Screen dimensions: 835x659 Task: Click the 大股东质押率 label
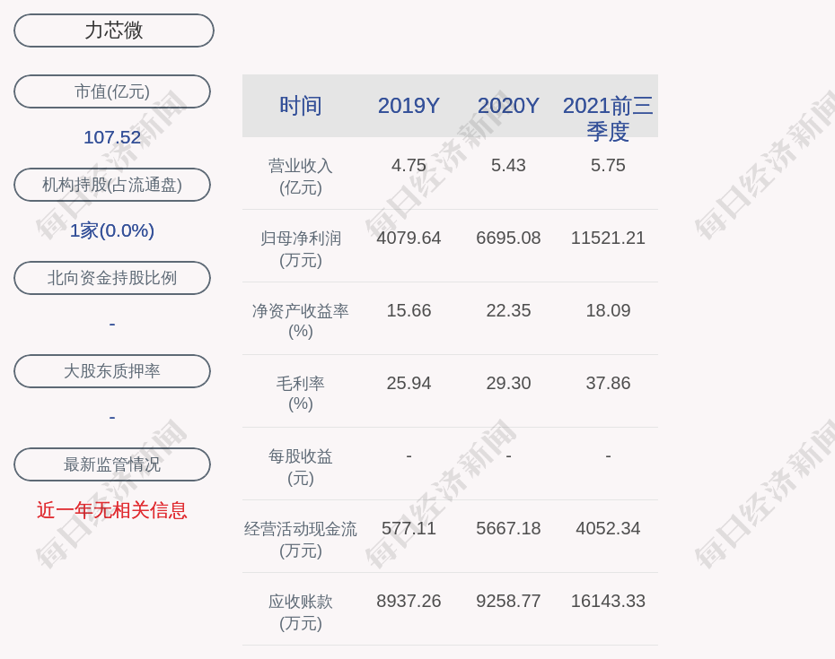[112, 371]
